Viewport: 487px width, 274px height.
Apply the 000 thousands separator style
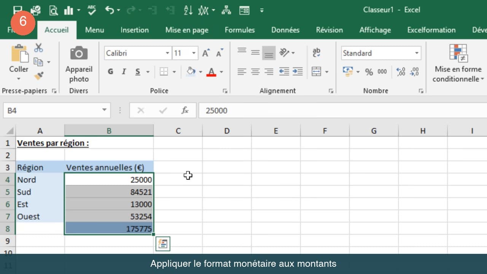[x=382, y=72]
